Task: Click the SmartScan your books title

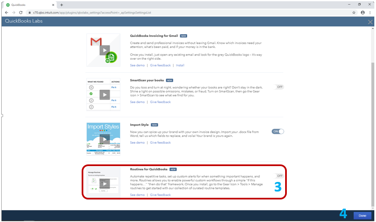Action: [x=147, y=80]
